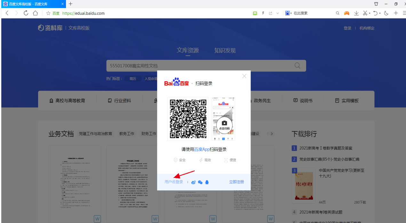The width and height of the screenshot is (406, 223).
Task: Click the browser refresh button
Action: tap(26, 13)
